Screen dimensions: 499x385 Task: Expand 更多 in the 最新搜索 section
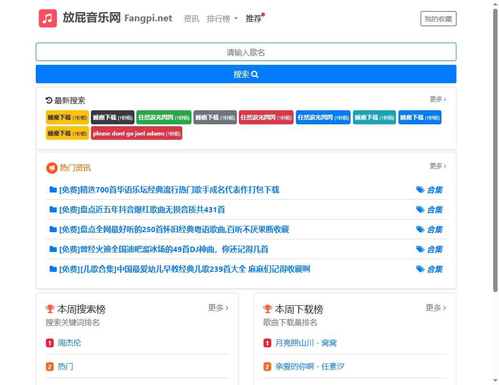tap(438, 99)
